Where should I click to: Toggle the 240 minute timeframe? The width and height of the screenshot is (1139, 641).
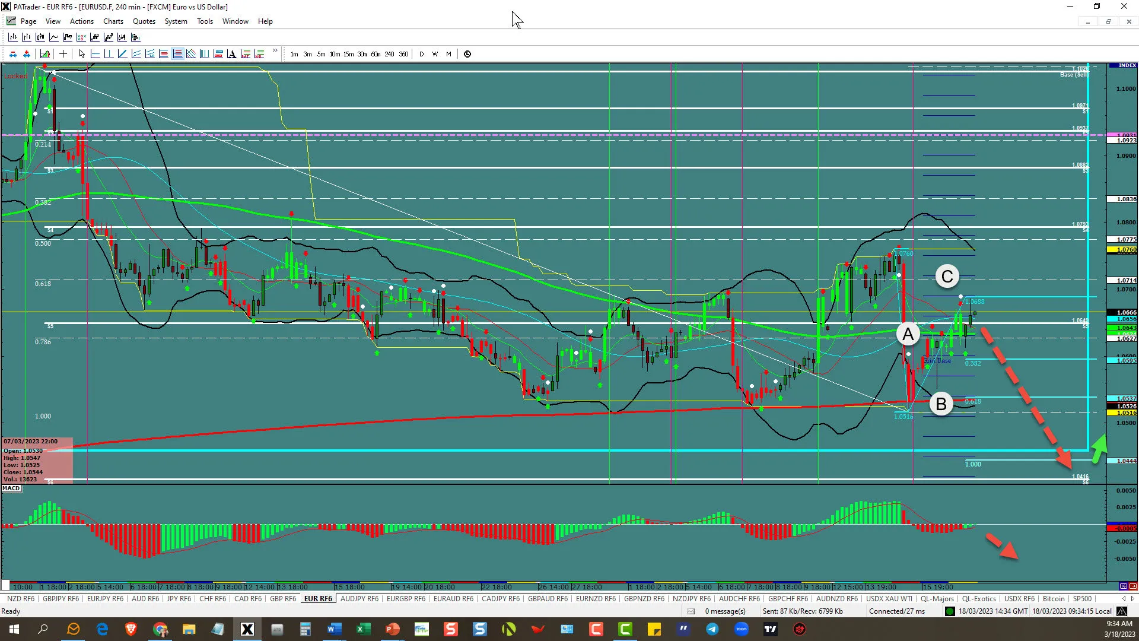(x=389, y=54)
